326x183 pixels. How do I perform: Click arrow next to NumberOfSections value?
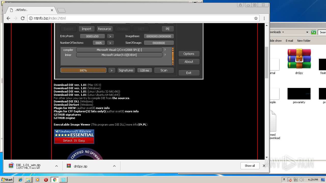tap(110, 43)
